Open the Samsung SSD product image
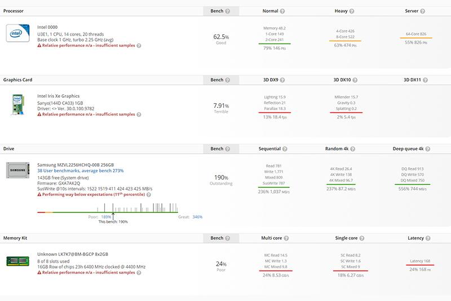Screen dimensions: 451x301 click(17, 171)
